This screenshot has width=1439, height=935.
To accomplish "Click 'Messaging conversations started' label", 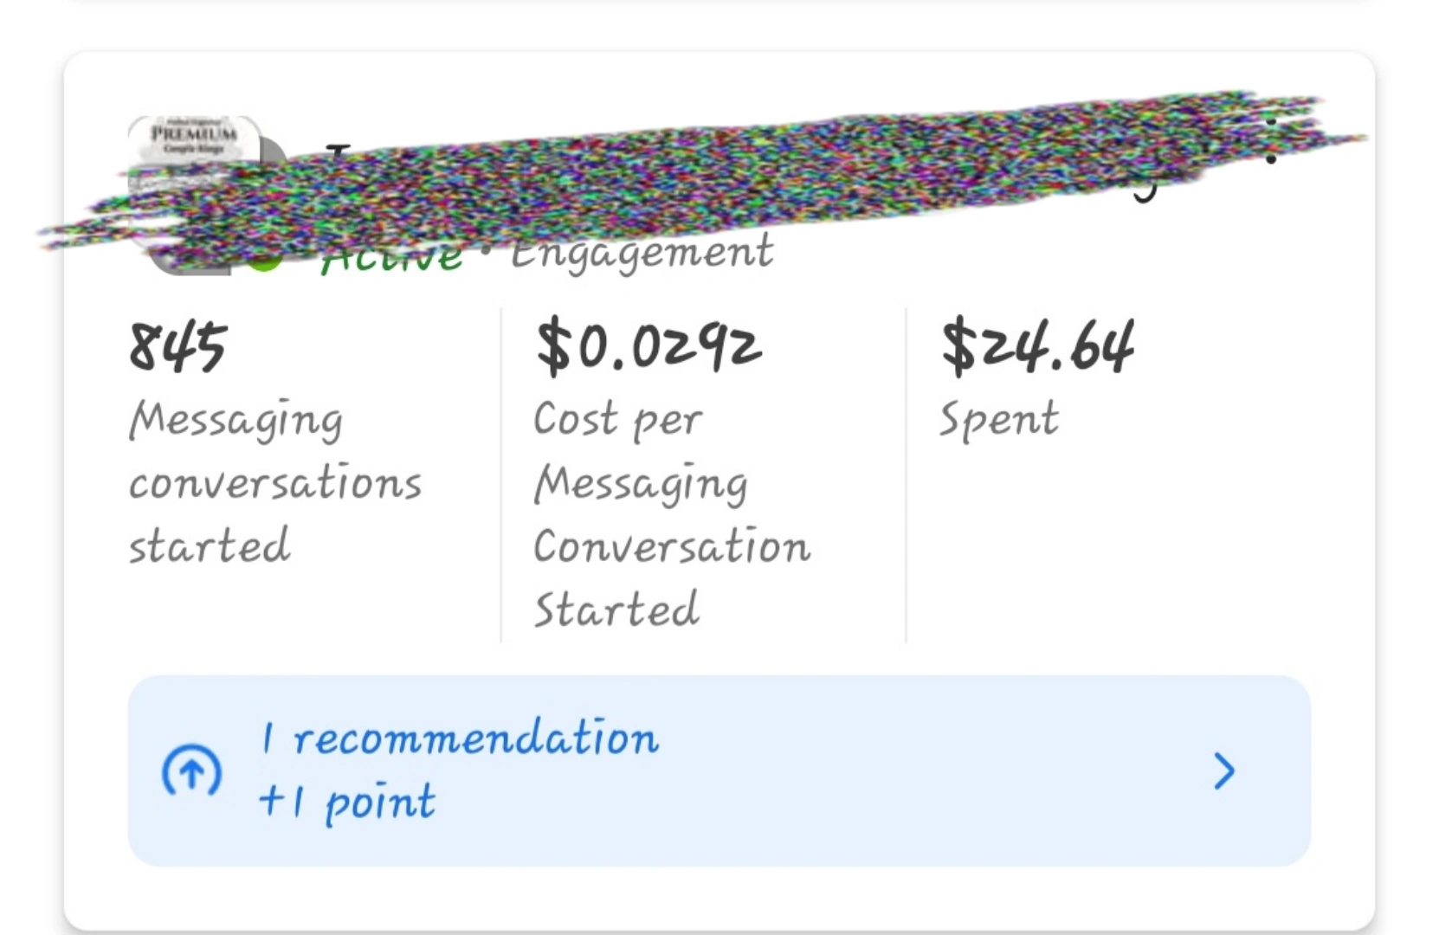I will click(x=274, y=482).
